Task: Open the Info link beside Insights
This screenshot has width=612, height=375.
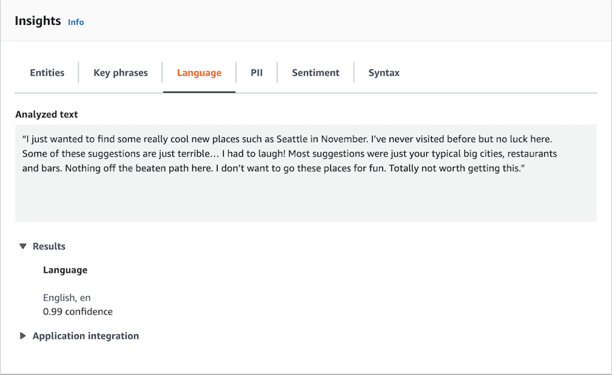Action: click(x=76, y=22)
